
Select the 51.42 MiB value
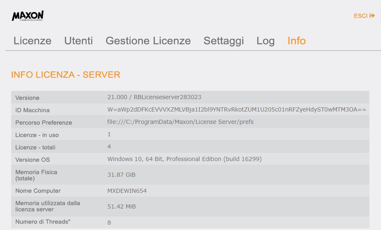click(x=121, y=206)
